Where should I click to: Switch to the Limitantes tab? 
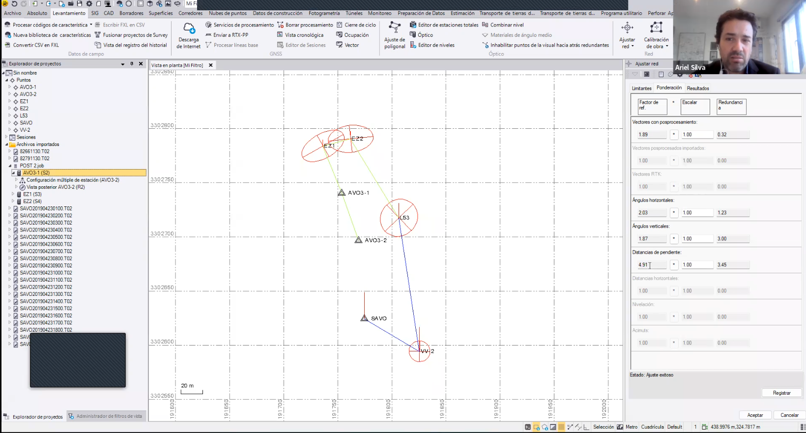[x=641, y=88]
